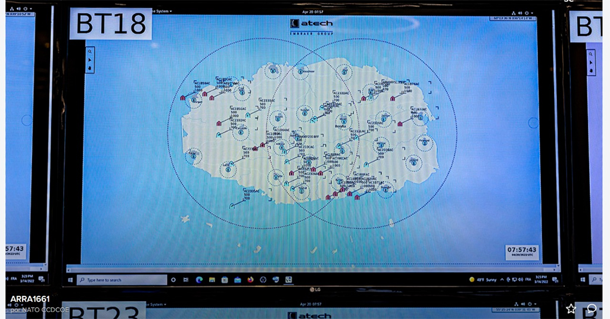Open the comments bubble icon for the photo
This screenshot has width=610, height=319.
point(592,308)
